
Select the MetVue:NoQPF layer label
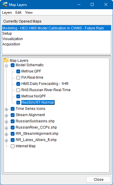coord(34,96)
